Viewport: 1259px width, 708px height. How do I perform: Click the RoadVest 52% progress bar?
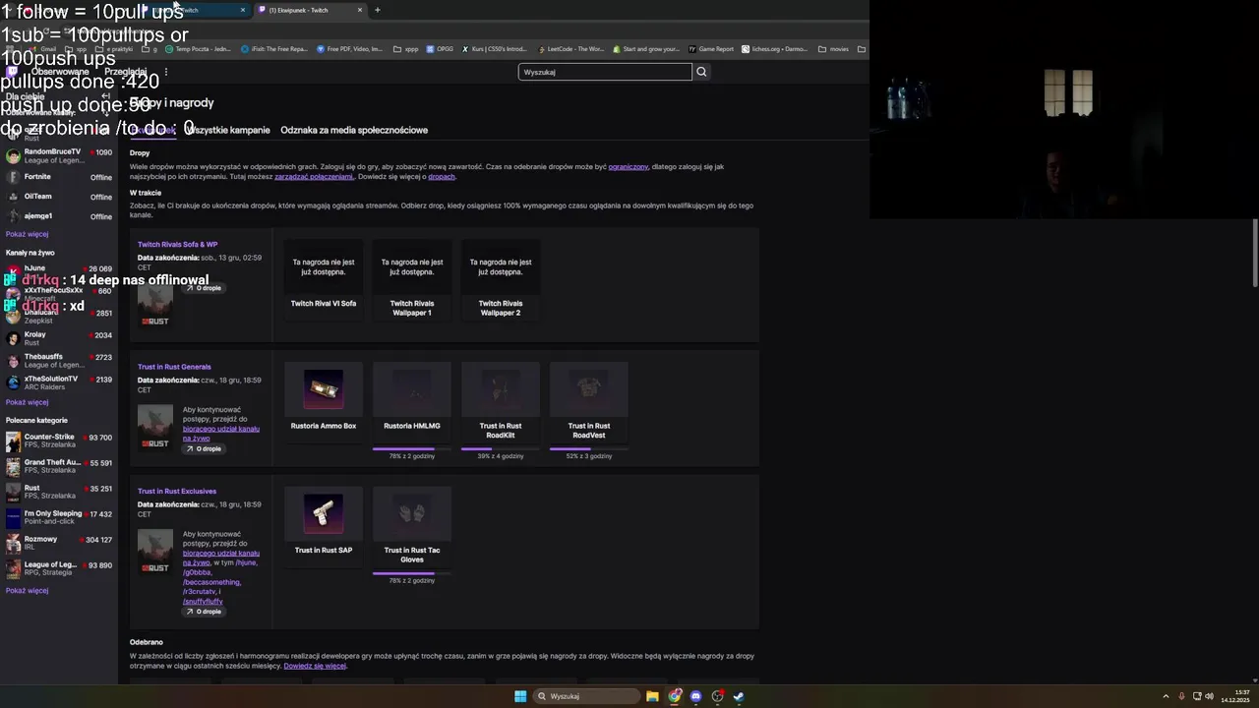tap(589, 448)
